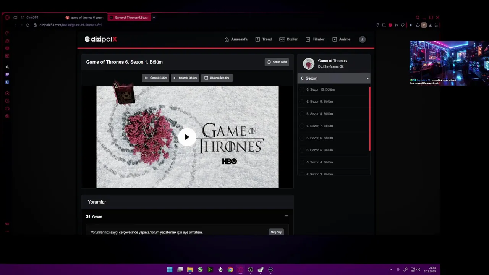The height and width of the screenshot is (275, 489).
Task: Click the pin icon in the address bar
Action: pyautogui.click(x=378, y=25)
